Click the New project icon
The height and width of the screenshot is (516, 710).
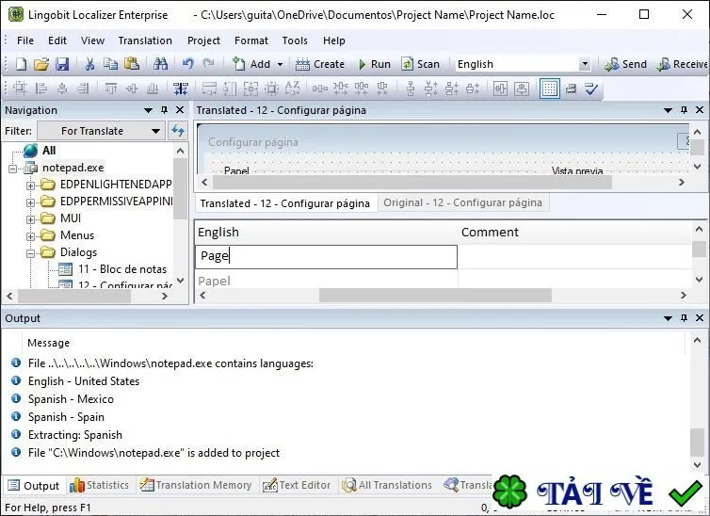click(21, 64)
